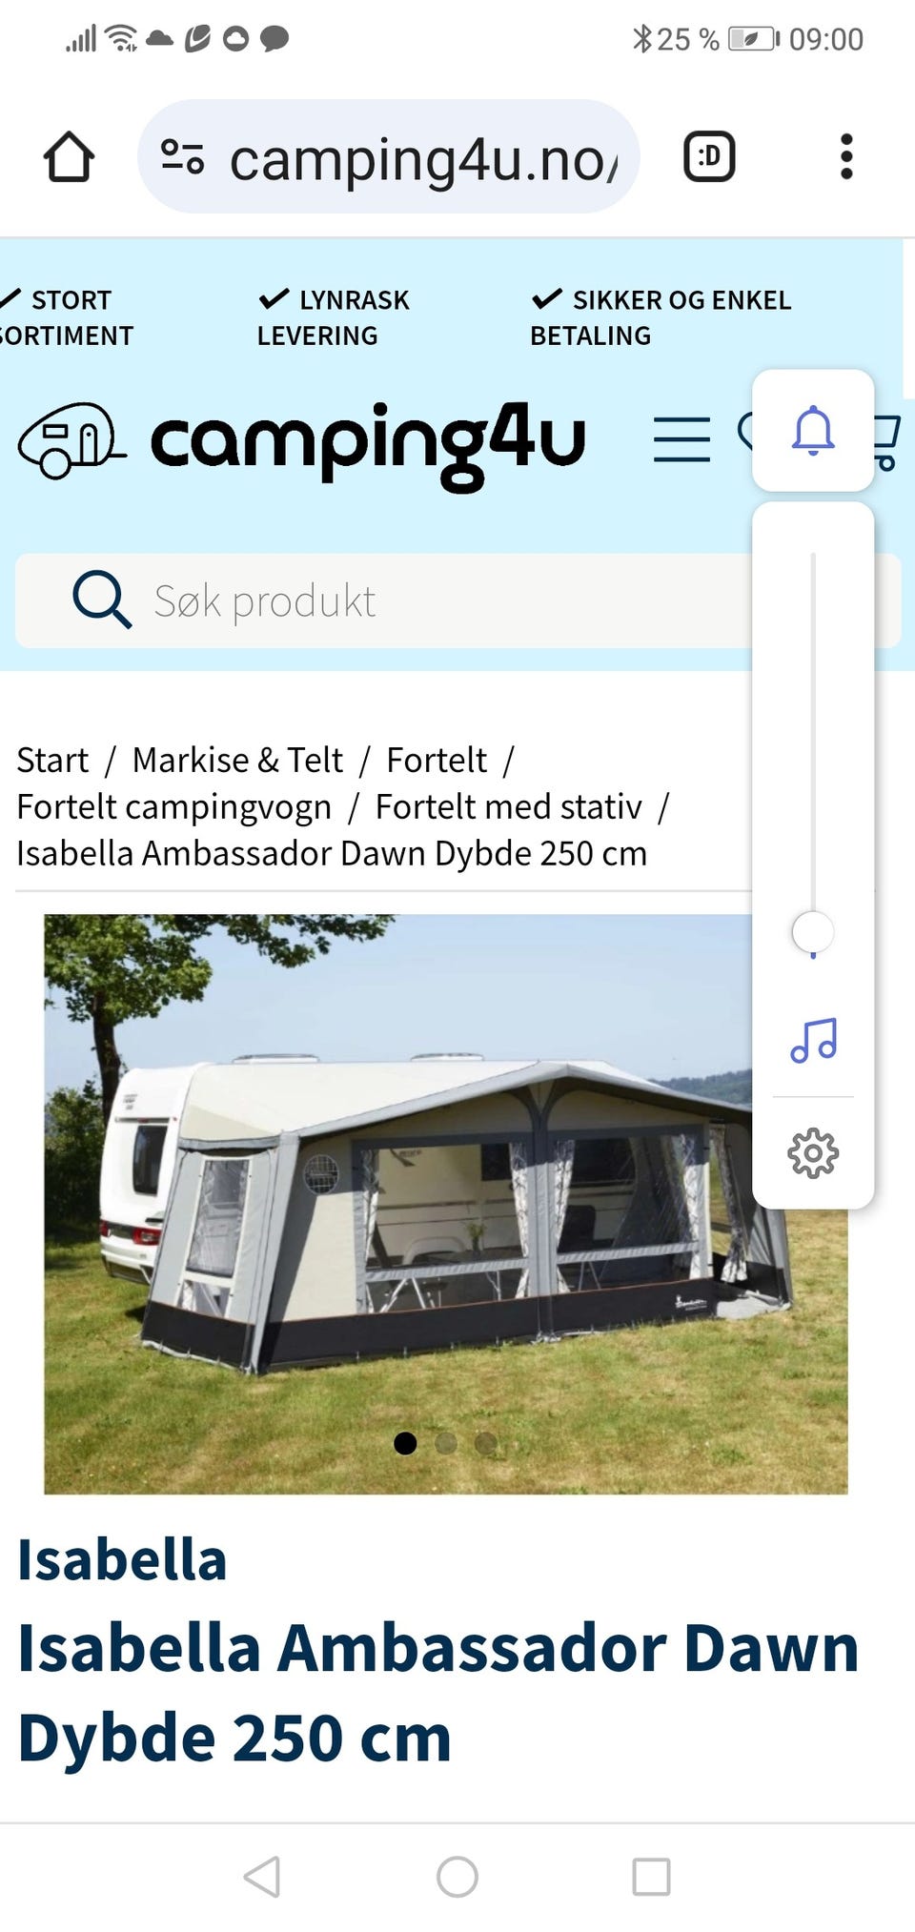Open sound settings gear icon
Screen dimensions: 915x1932
click(813, 1153)
